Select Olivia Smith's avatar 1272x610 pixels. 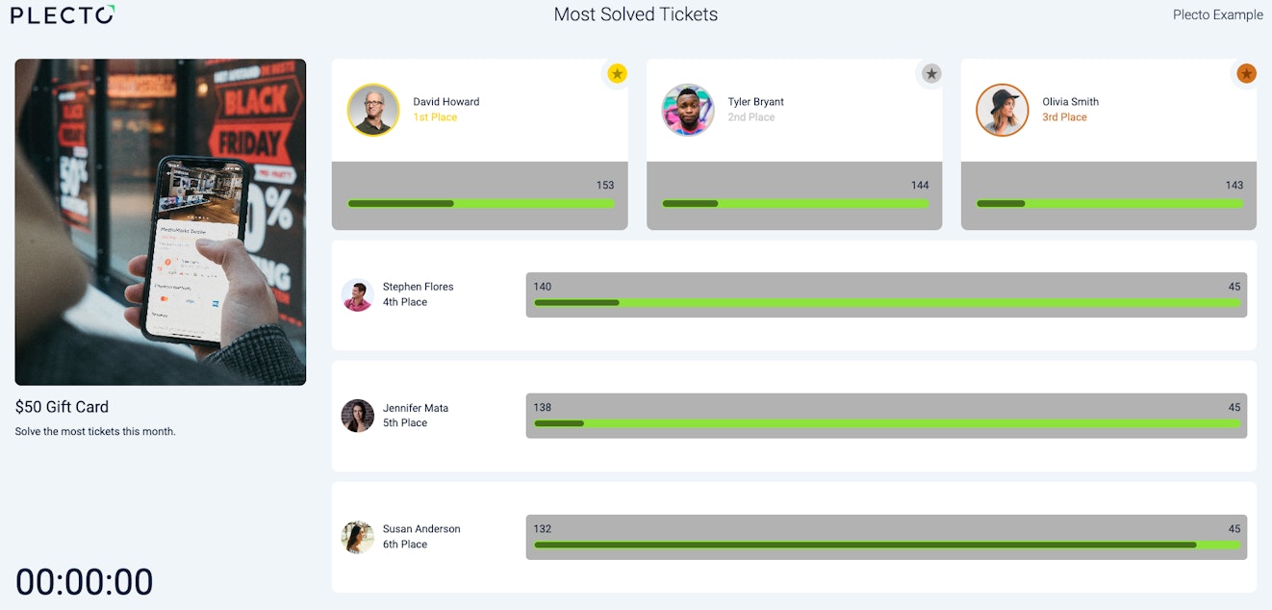pos(1003,110)
